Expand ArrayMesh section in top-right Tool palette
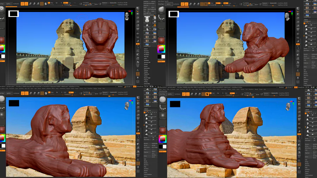This screenshot has height=178, width=317. pos(147,53)
